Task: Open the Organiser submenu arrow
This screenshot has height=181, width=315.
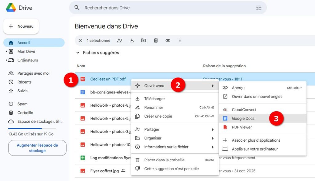Action: 213,138
